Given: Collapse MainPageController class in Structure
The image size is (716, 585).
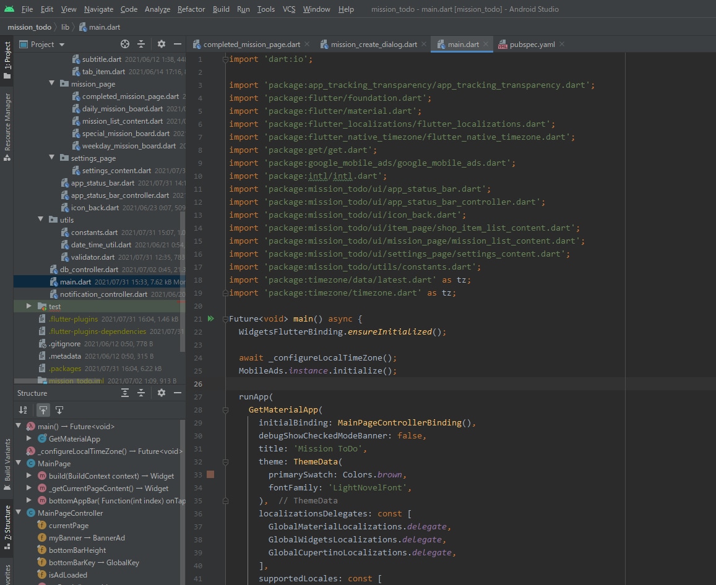Looking at the screenshot, I should [x=19, y=513].
